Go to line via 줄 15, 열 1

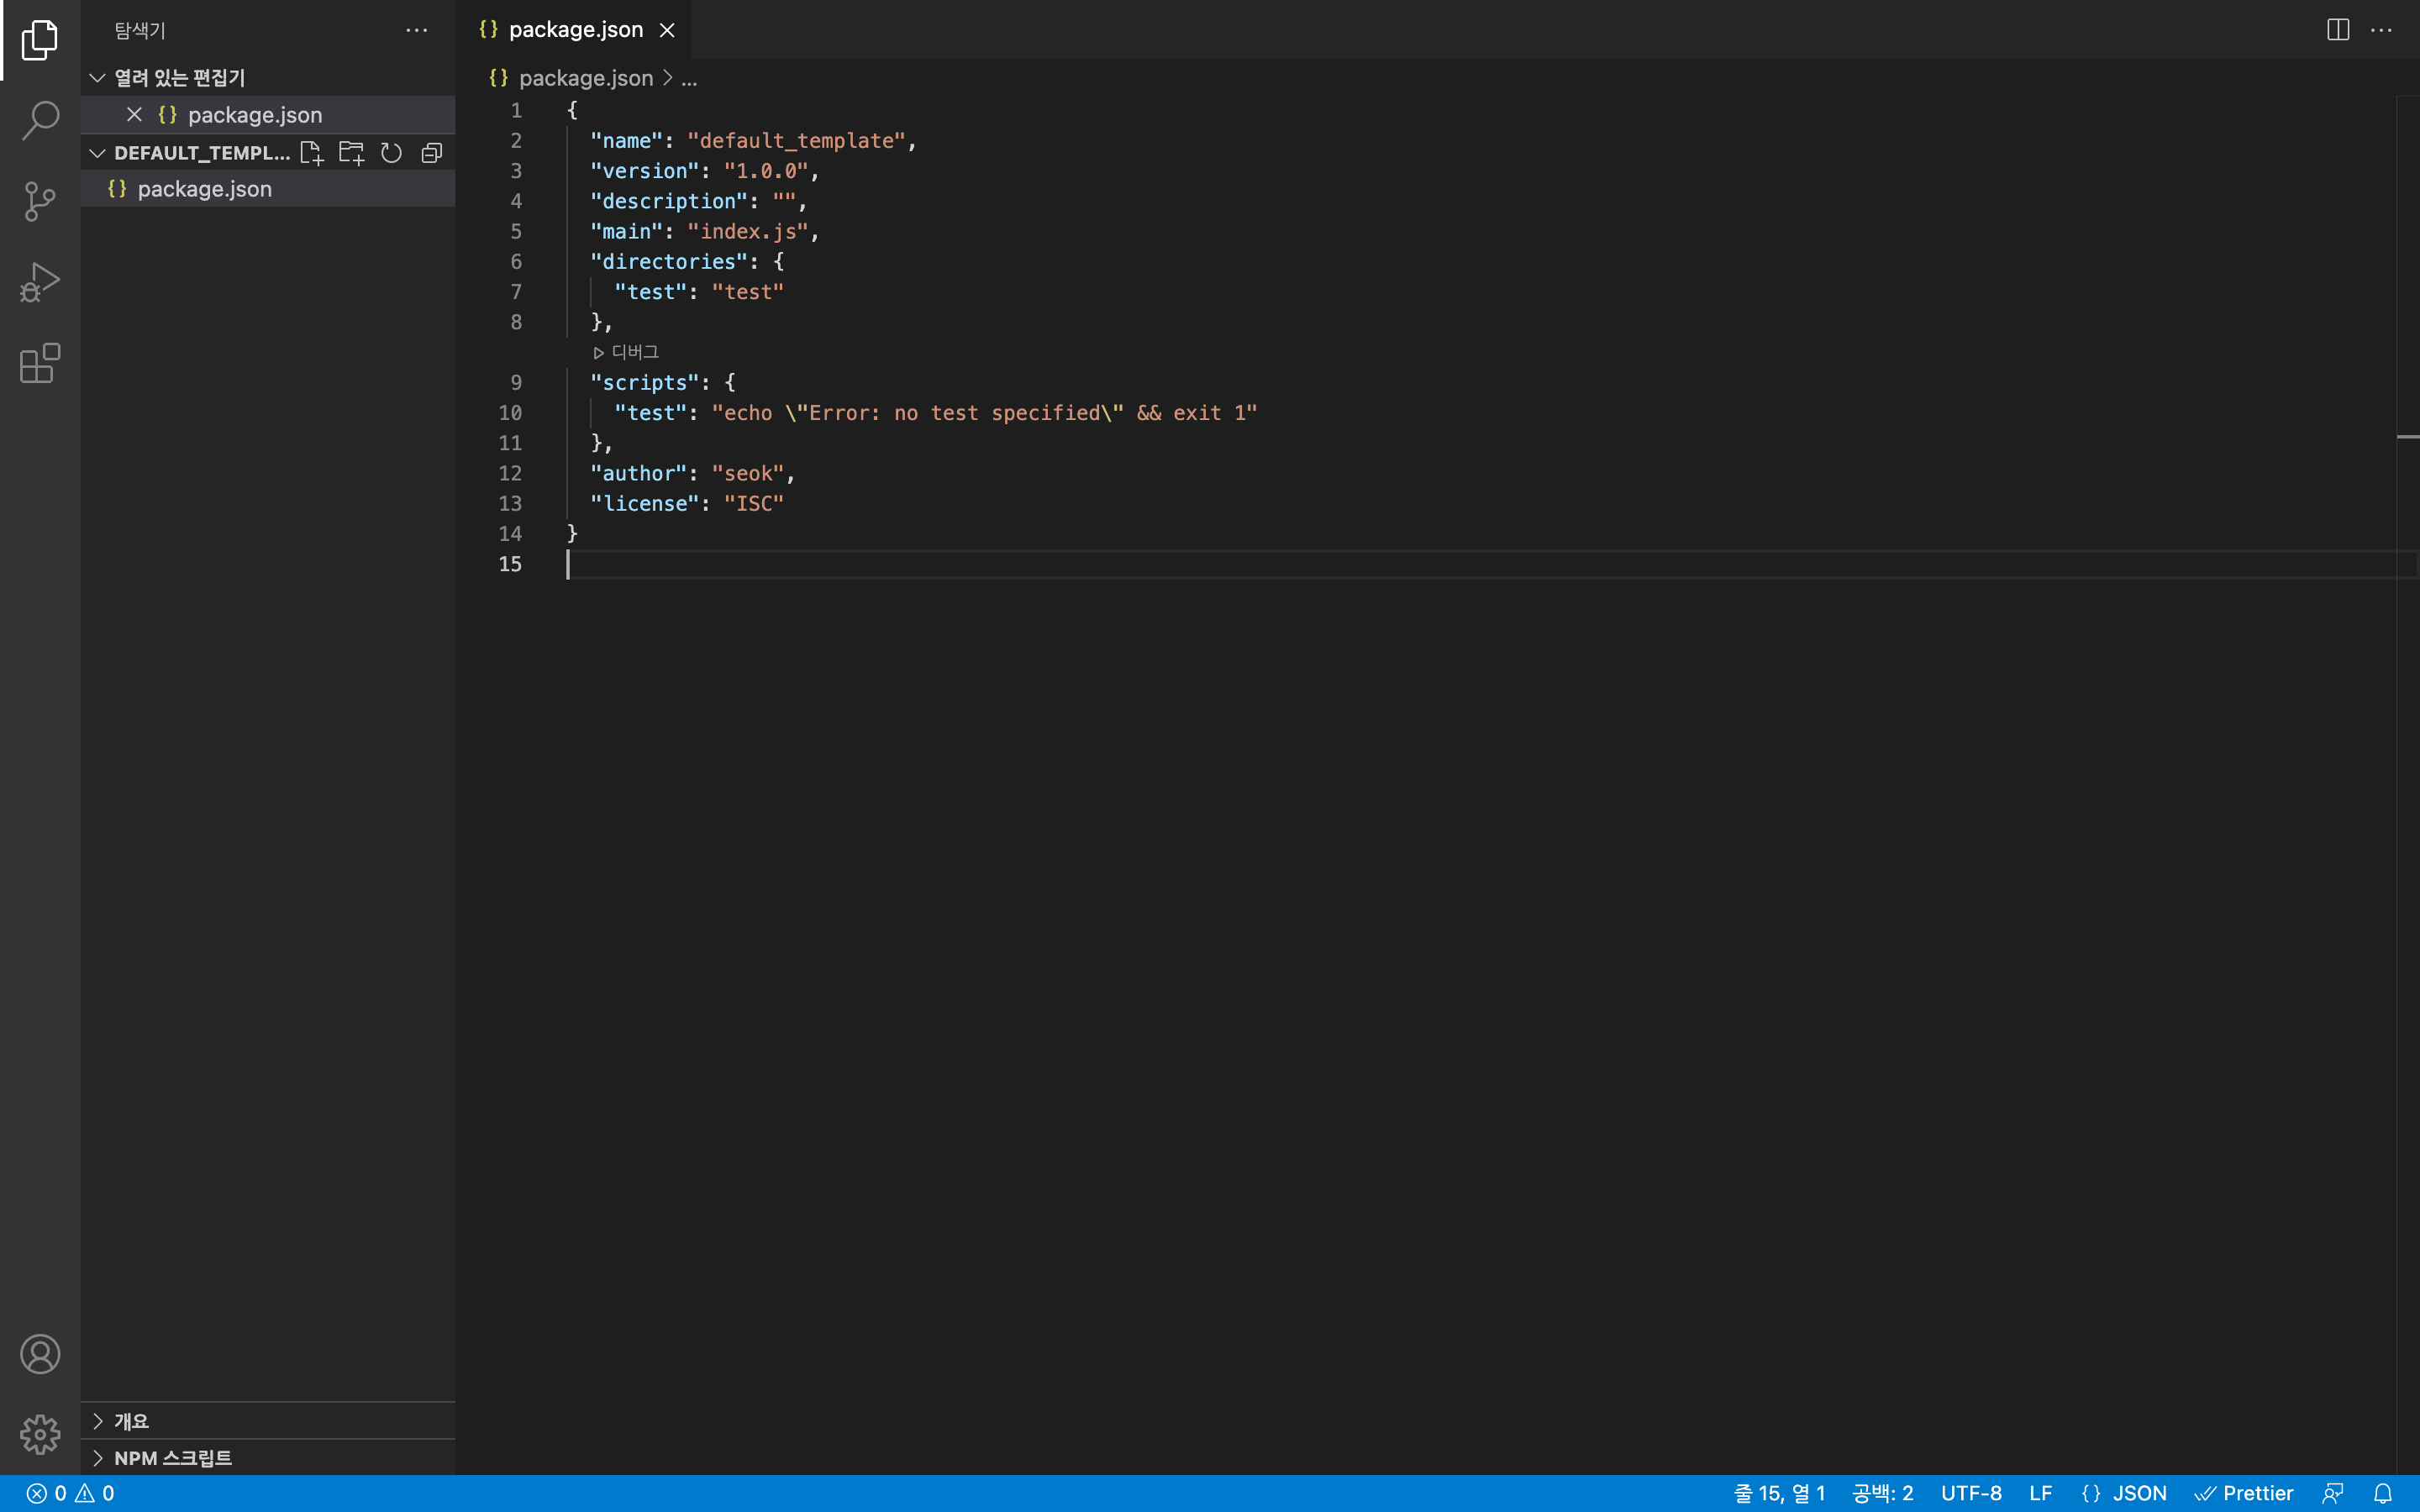(x=1779, y=1493)
